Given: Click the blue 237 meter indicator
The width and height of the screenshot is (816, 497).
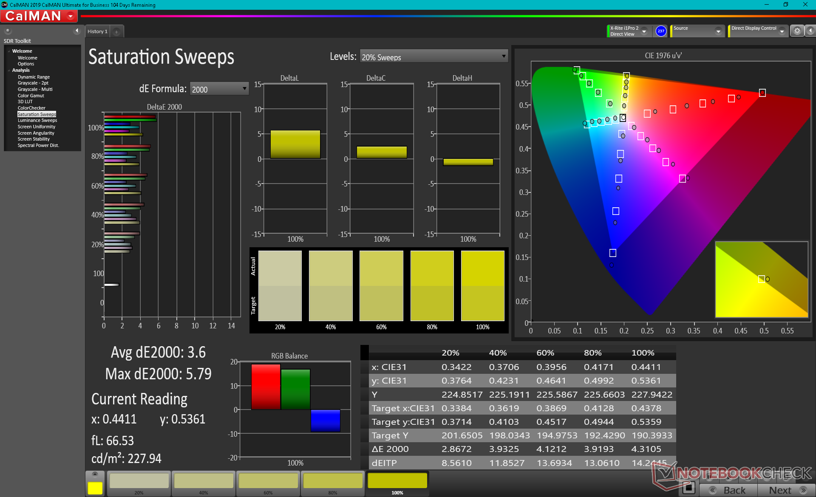Looking at the screenshot, I should click(x=661, y=31).
